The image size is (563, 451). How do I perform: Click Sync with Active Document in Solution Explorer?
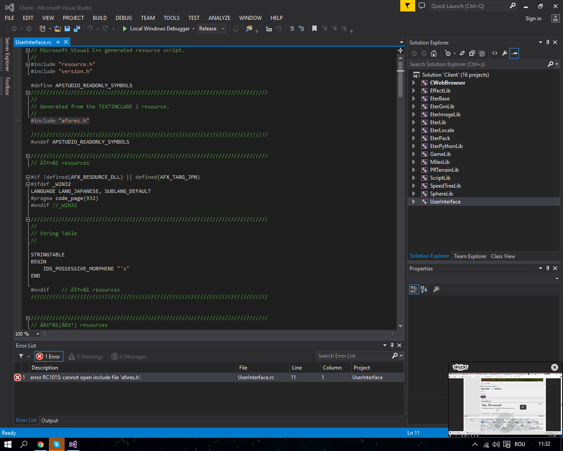coord(462,53)
